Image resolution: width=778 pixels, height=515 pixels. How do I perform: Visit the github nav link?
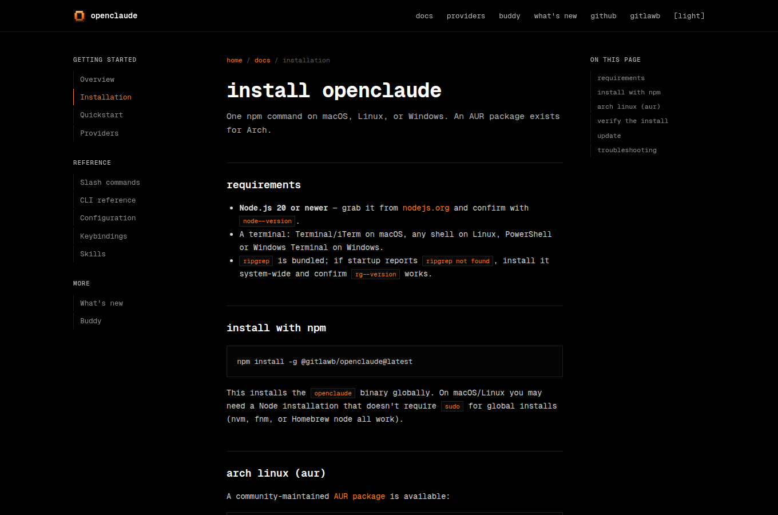click(x=604, y=16)
